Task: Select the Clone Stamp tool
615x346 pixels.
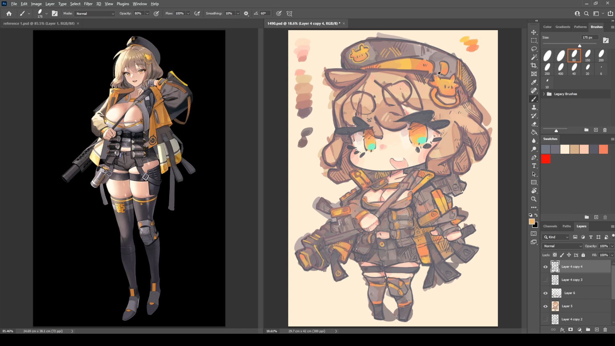Action: point(534,108)
